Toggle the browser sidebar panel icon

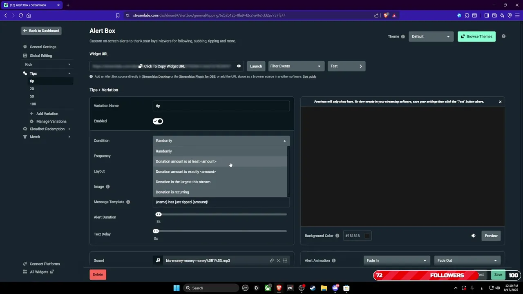coord(487,16)
